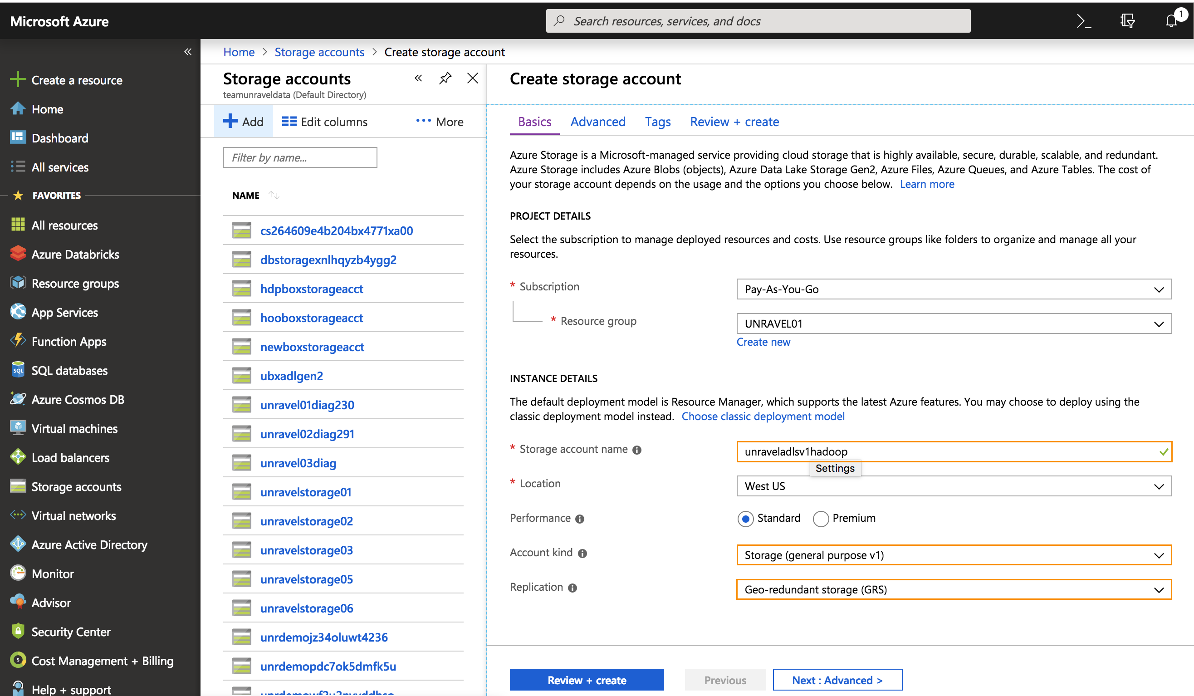Image resolution: width=1194 pixels, height=696 pixels.
Task: Open storage account unravel03diag
Action: (298, 463)
